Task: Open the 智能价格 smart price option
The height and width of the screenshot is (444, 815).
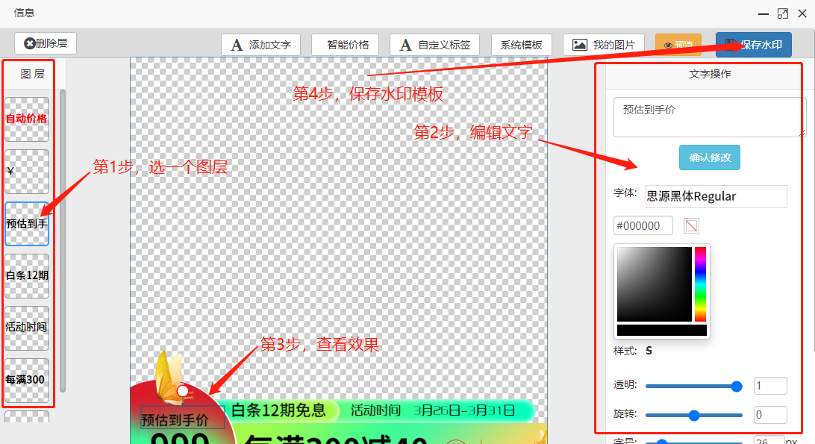Action: click(x=345, y=45)
